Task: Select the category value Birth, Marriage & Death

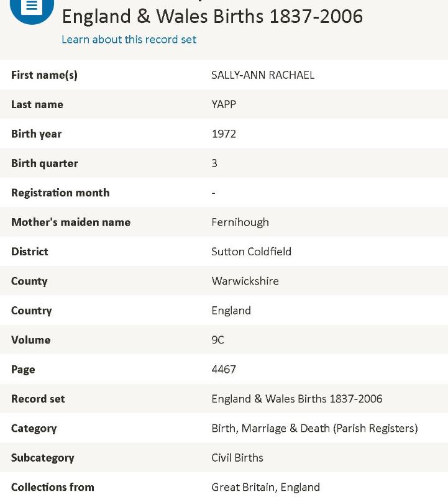Action: 314,428
